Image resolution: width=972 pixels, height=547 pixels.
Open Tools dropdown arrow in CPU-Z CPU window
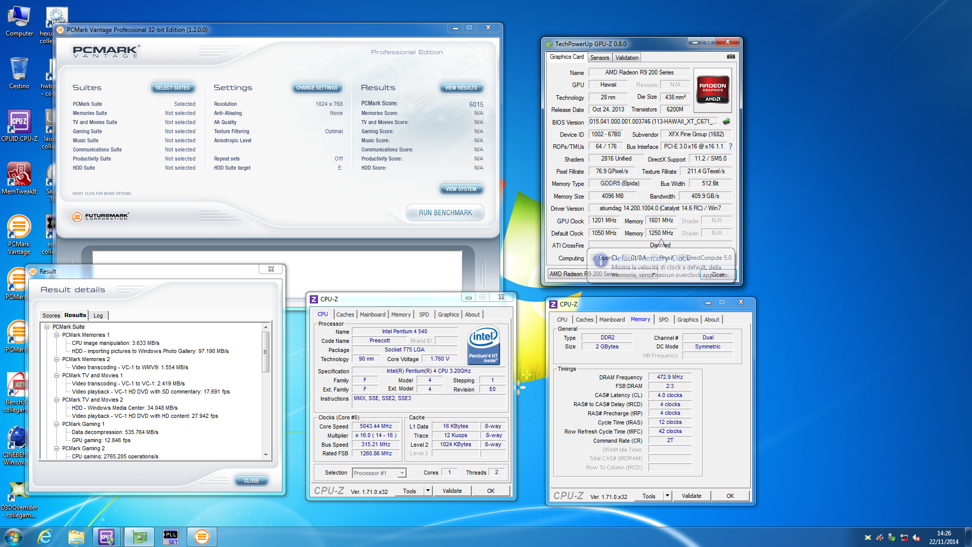(428, 491)
